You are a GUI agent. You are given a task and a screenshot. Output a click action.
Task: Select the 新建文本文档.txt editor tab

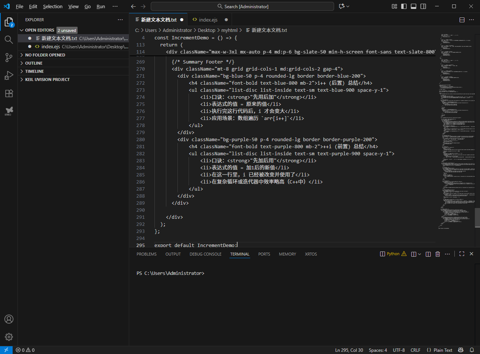pos(159,20)
